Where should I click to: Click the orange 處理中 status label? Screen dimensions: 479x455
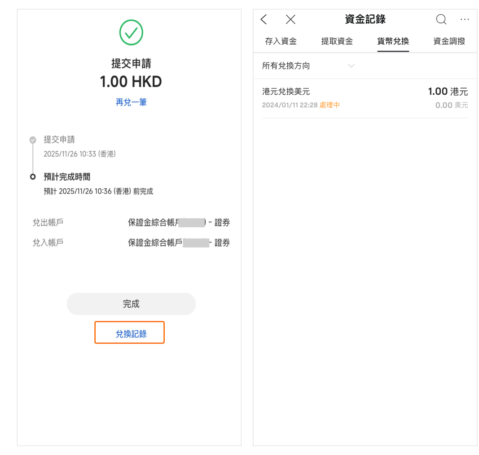click(330, 105)
